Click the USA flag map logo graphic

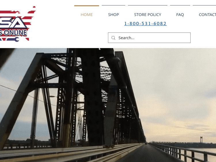click(x=18, y=24)
